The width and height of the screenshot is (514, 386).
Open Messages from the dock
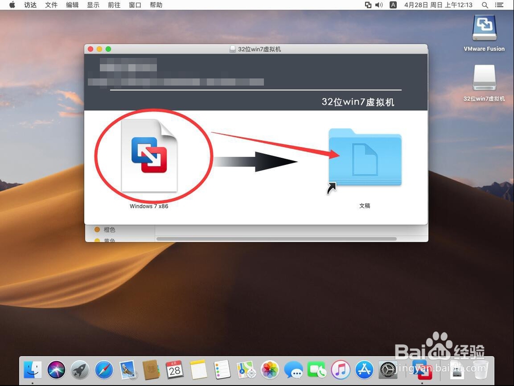point(293,370)
